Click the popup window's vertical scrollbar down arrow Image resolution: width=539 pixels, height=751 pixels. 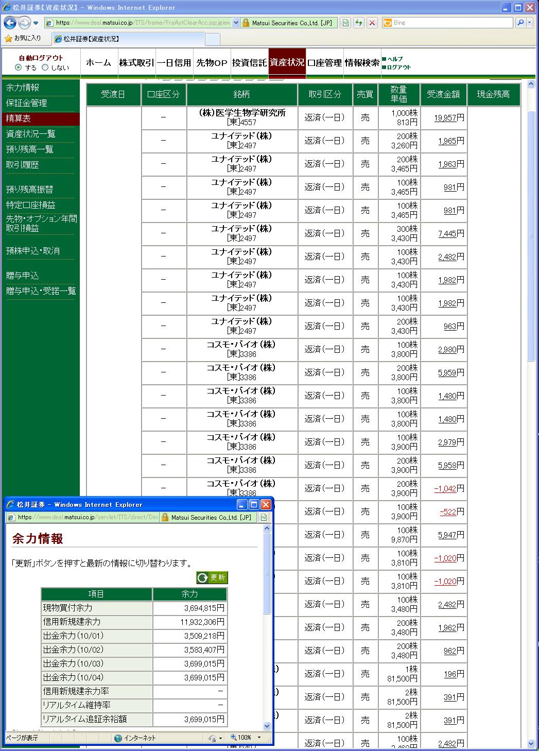pos(267,726)
